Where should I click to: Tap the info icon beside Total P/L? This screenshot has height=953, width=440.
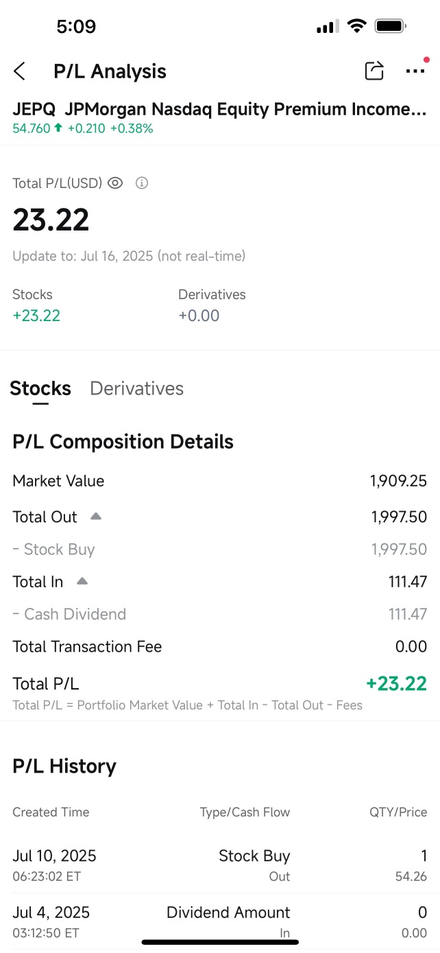pyautogui.click(x=141, y=183)
